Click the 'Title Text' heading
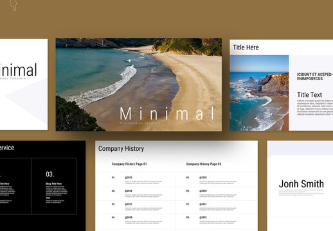Image resolution: width=333 pixels, height=231 pixels. click(309, 95)
